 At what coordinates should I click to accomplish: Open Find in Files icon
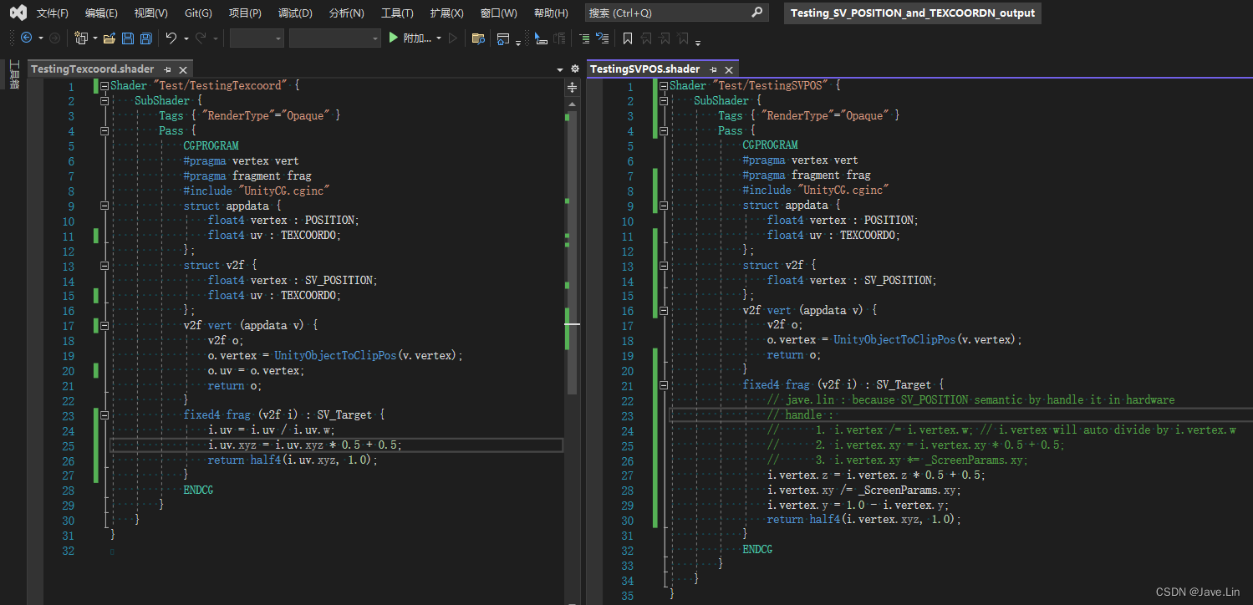(x=478, y=38)
